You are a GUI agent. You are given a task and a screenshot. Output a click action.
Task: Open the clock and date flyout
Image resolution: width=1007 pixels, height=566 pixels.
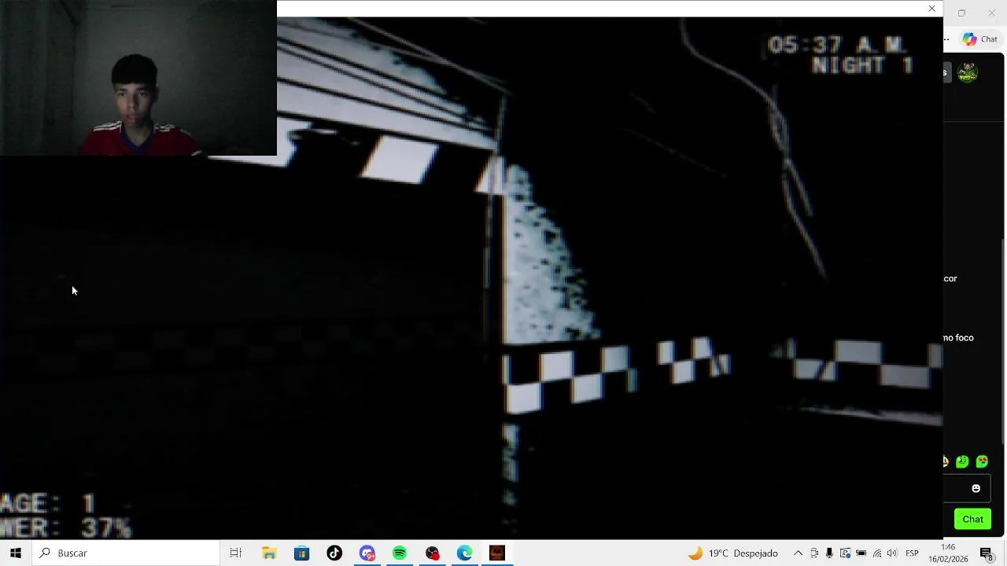click(947, 553)
